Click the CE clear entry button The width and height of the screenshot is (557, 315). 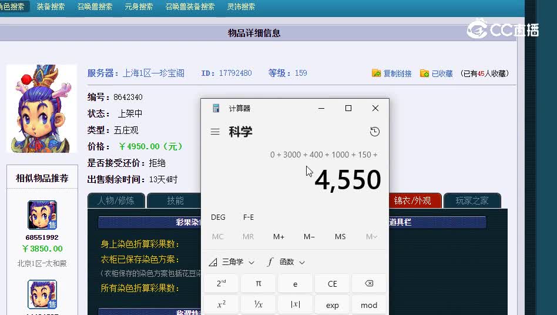(332, 283)
